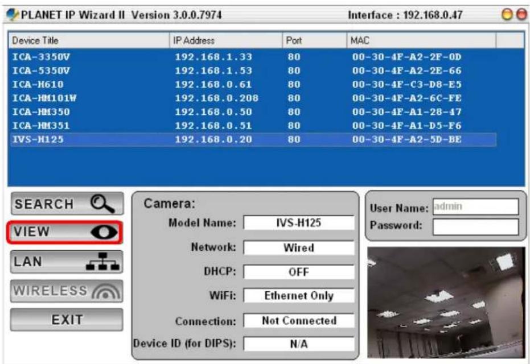530x364 pixels.
Task: Click IP address 192.168.1.53
Action: point(213,71)
